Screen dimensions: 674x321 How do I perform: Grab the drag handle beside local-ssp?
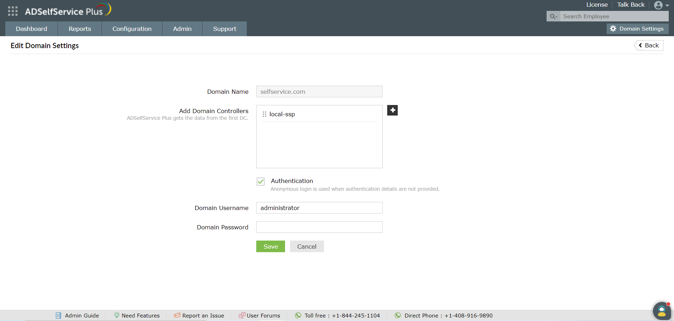pyautogui.click(x=264, y=114)
